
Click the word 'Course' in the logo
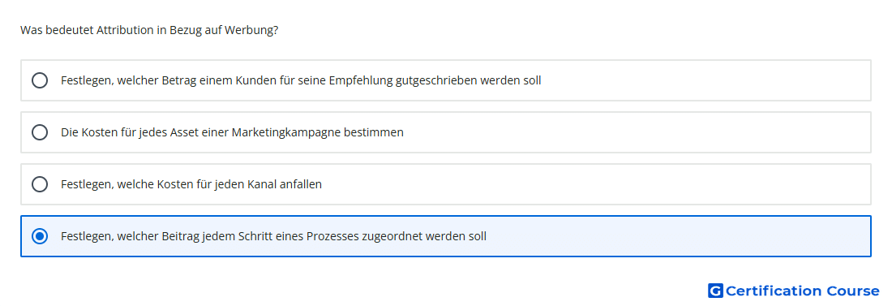[x=853, y=291]
